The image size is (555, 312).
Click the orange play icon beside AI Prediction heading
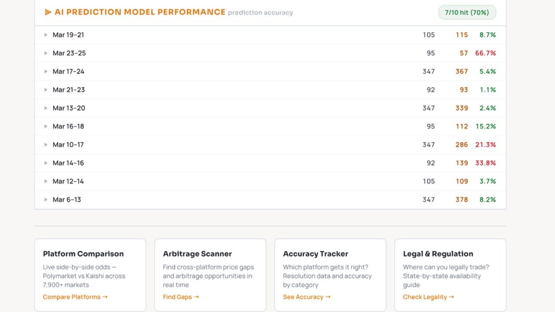(48, 12)
